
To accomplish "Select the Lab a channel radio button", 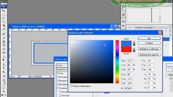I will tap(142, 65).
